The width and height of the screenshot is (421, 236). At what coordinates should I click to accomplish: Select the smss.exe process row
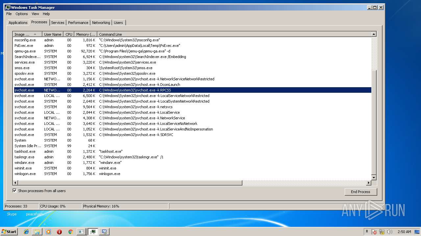192,68
